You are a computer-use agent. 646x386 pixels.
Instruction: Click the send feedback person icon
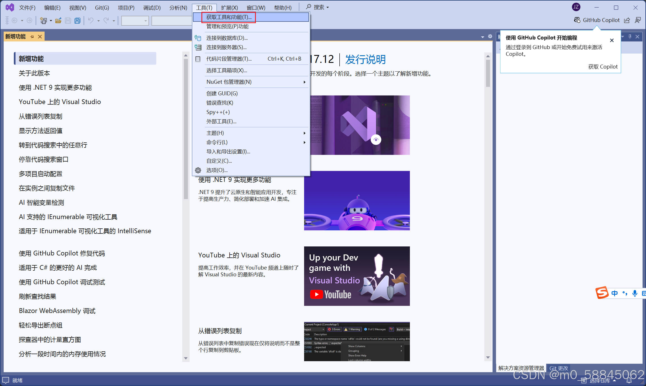coord(638,20)
